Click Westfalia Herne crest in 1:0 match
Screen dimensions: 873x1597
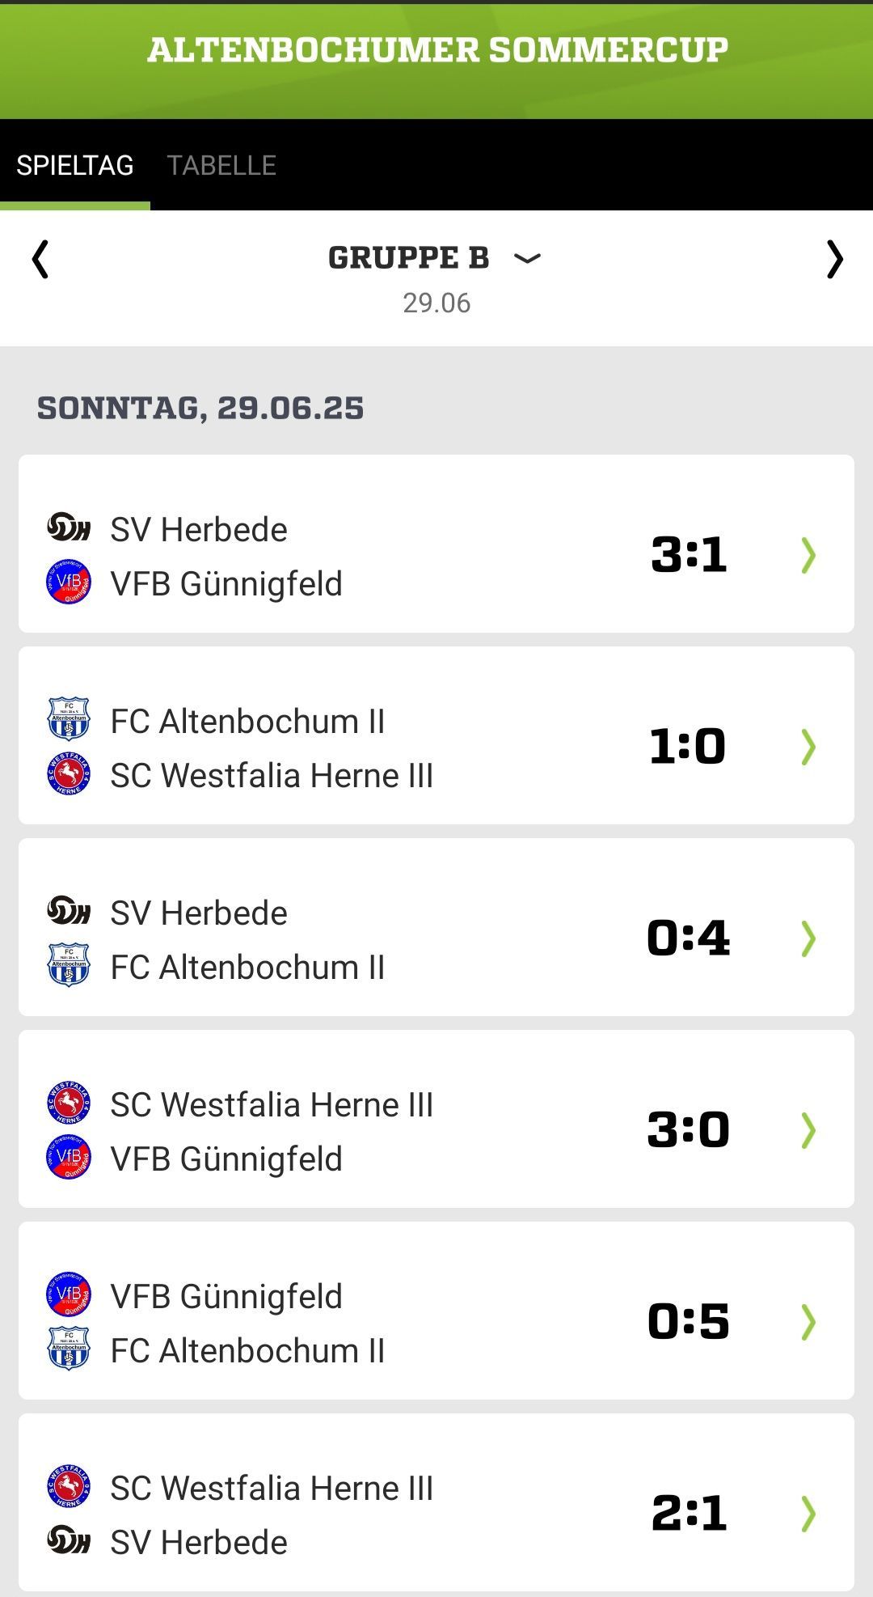pyautogui.click(x=69, y=774)
